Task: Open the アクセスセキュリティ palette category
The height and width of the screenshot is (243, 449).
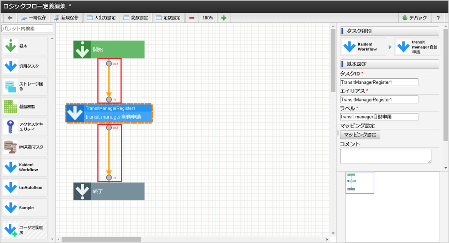Action: pyautogui.click(x=25, y=127)
